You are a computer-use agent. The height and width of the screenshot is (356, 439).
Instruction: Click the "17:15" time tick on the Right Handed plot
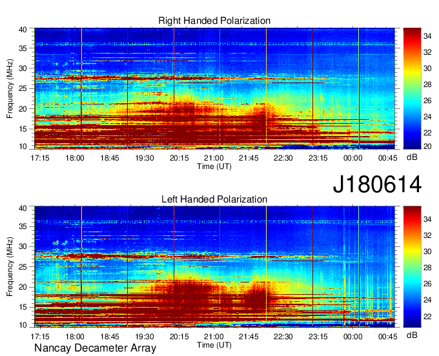pos(40,158)
